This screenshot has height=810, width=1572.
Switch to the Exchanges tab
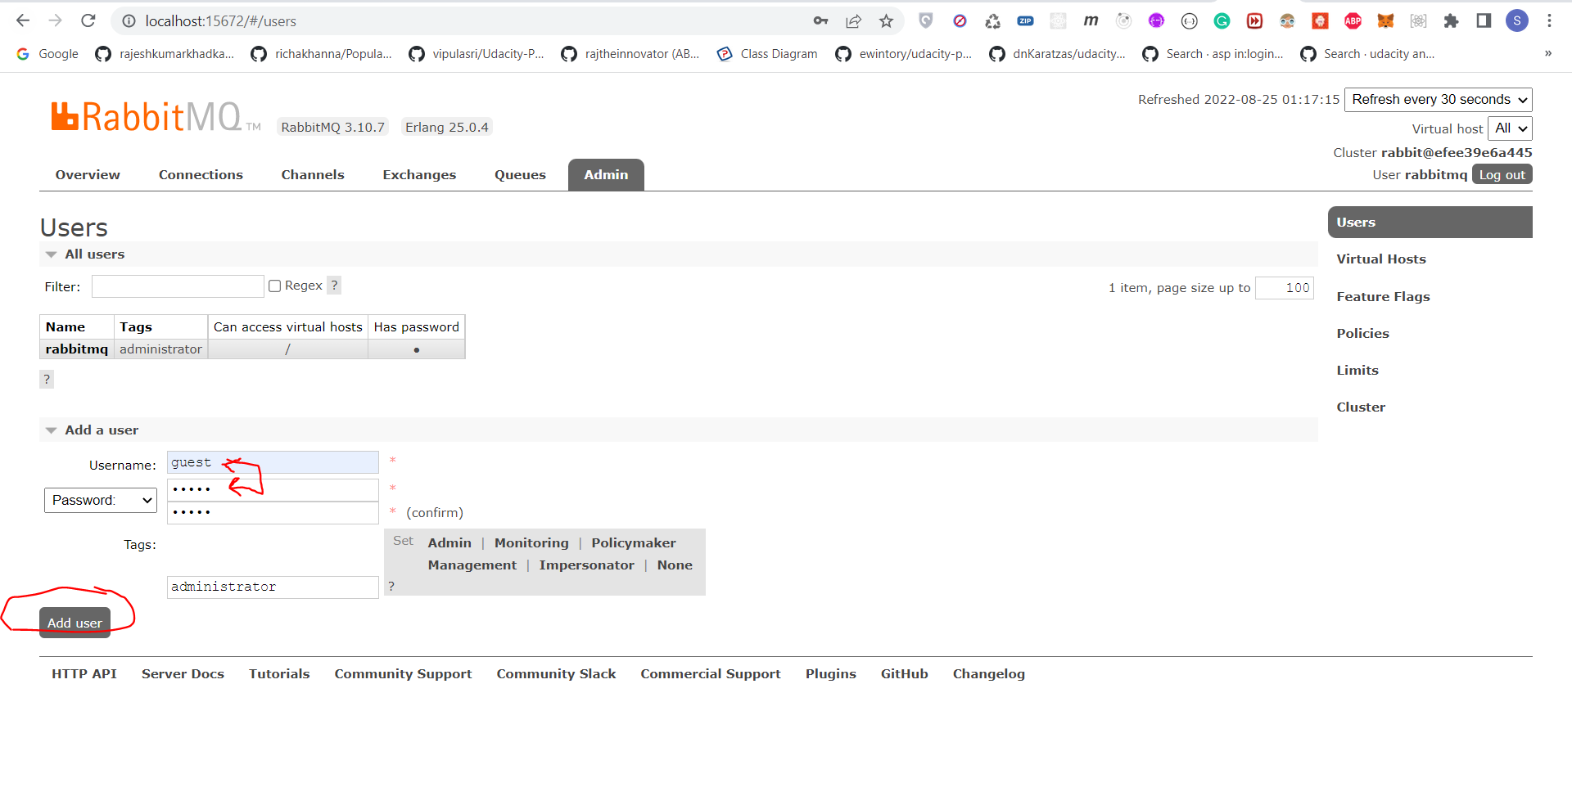point(419,175)
